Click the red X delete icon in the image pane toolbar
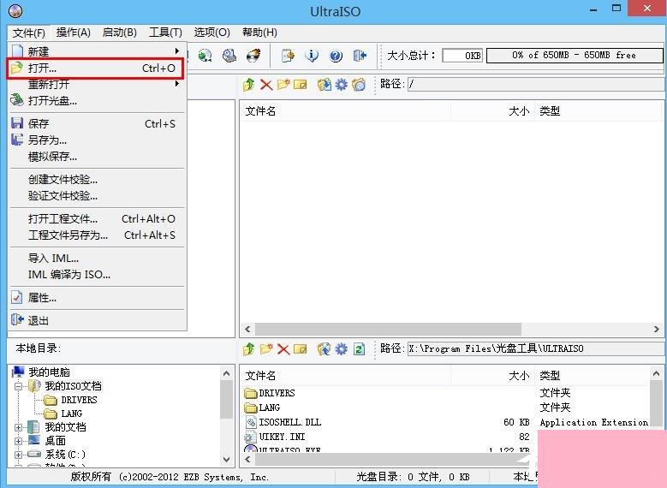Image resolution: width=667 pixels, height=488 pixels. (x=266, y=84)
